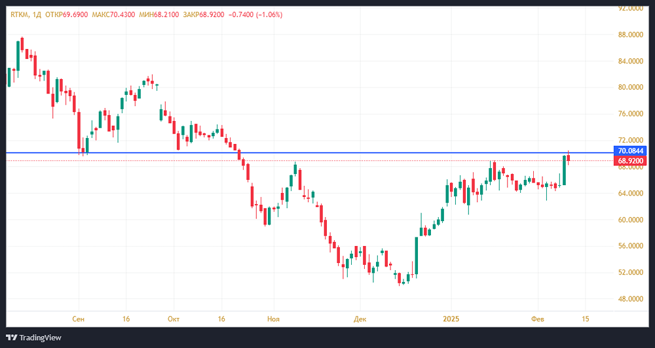Viewport: 655px width, 348px height.
Task: Click the 48.0000 price axis label
Action: [630, 299]
